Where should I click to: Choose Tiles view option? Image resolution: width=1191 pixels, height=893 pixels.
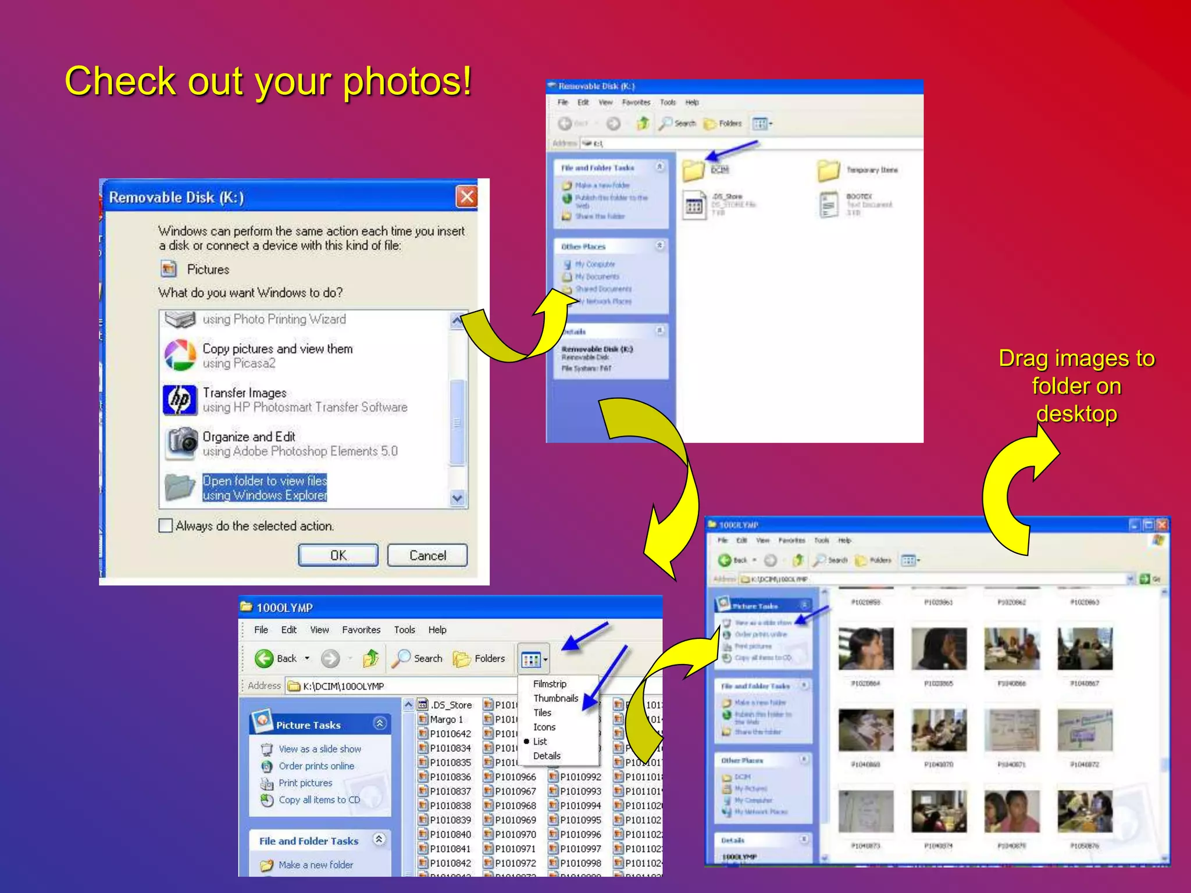coord(542,713)
